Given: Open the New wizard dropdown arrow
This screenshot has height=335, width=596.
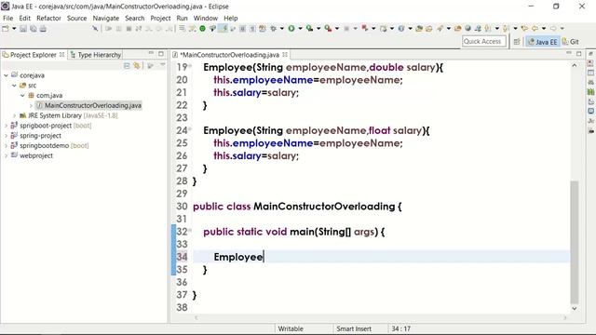Looking at the screenshot, I should 14,29.
